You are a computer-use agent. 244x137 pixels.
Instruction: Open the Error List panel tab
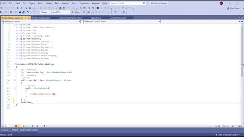(x=5, y=130)
